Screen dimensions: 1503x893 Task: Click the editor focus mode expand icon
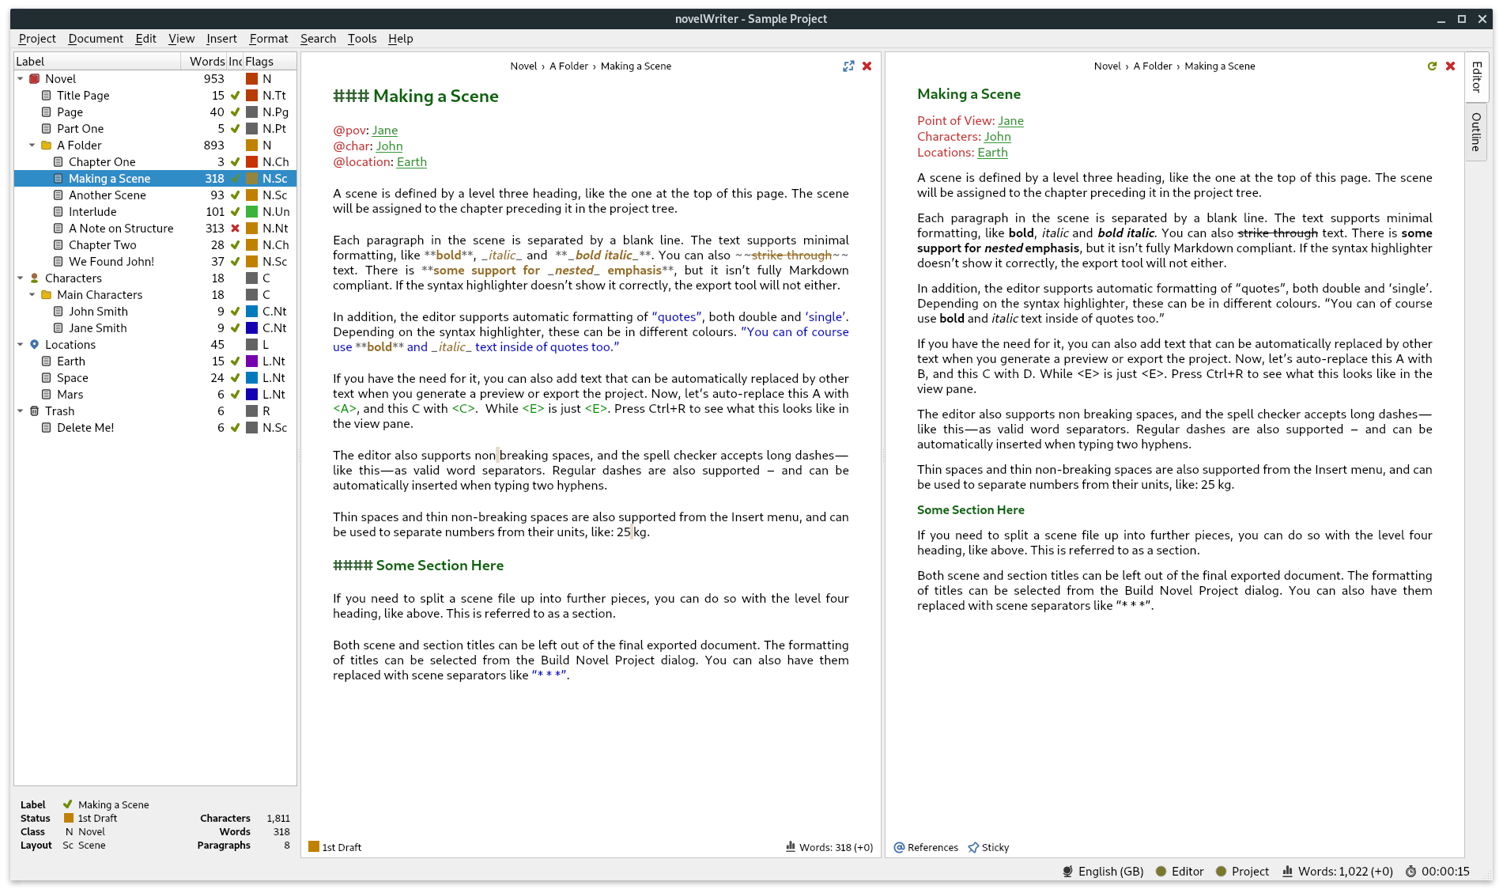click(x=848, y=66)
